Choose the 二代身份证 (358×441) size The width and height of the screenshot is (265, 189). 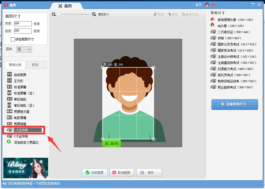[230, 32]
